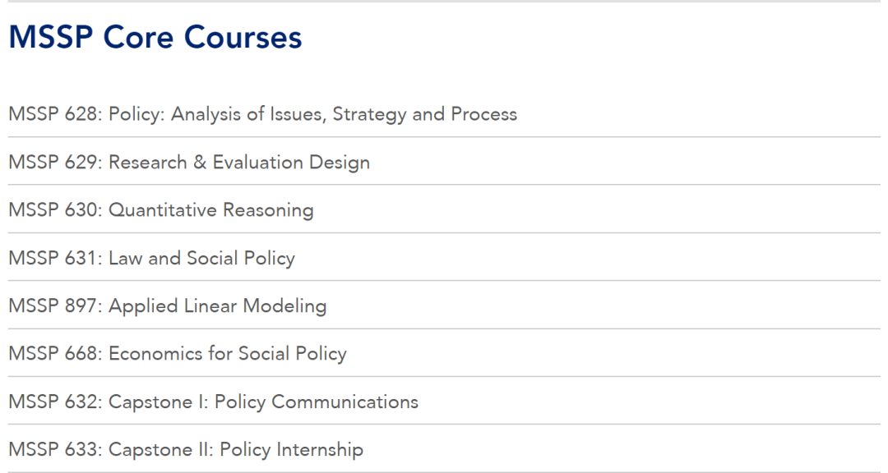Select the 'Policy Internship' capstone title
The height and width of the screenshot is (473, 888).
pyautogui.click(x=291, y=450)
